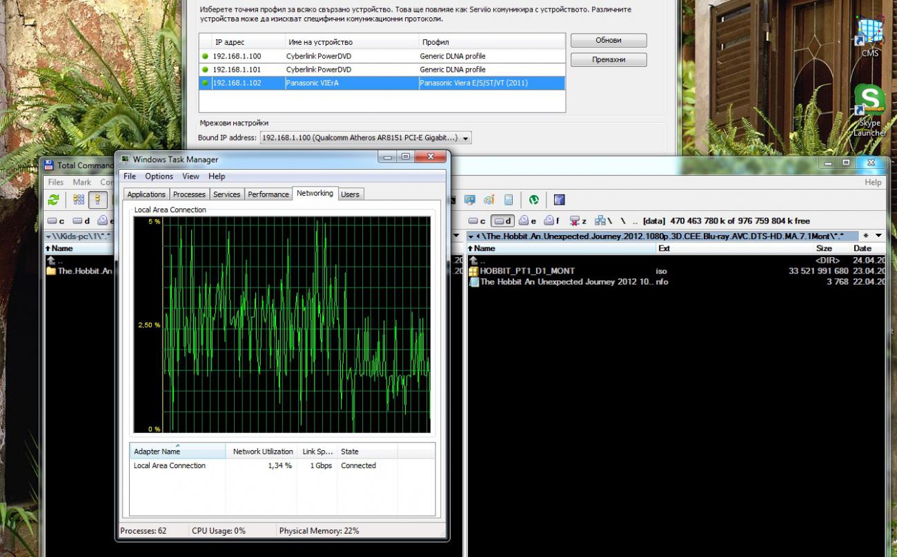Select optical drive e in right panel
This screenshot has height=557, width=897.
pos(528,221)
